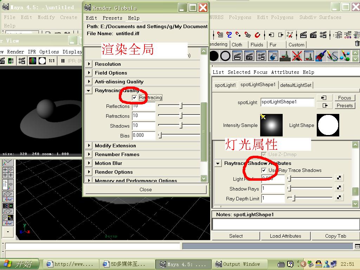Click the output connection icon beside Presets button
This screenshot has width=360, height=270.
pyautogui.click(x=324, y=105)
